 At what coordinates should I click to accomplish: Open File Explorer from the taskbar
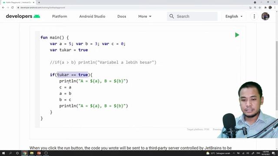point(32,153)
